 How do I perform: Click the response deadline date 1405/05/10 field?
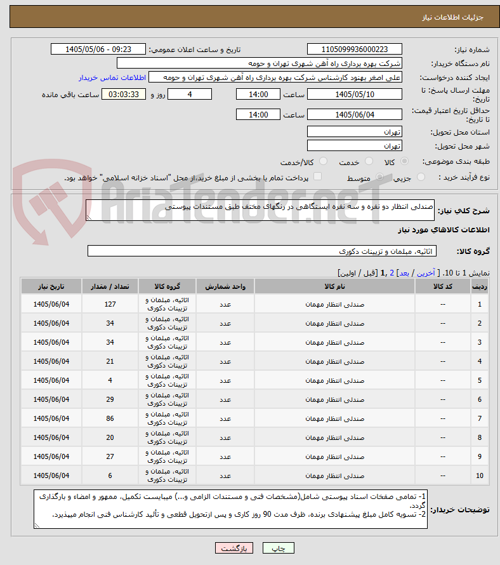click(x=355, y=95)
